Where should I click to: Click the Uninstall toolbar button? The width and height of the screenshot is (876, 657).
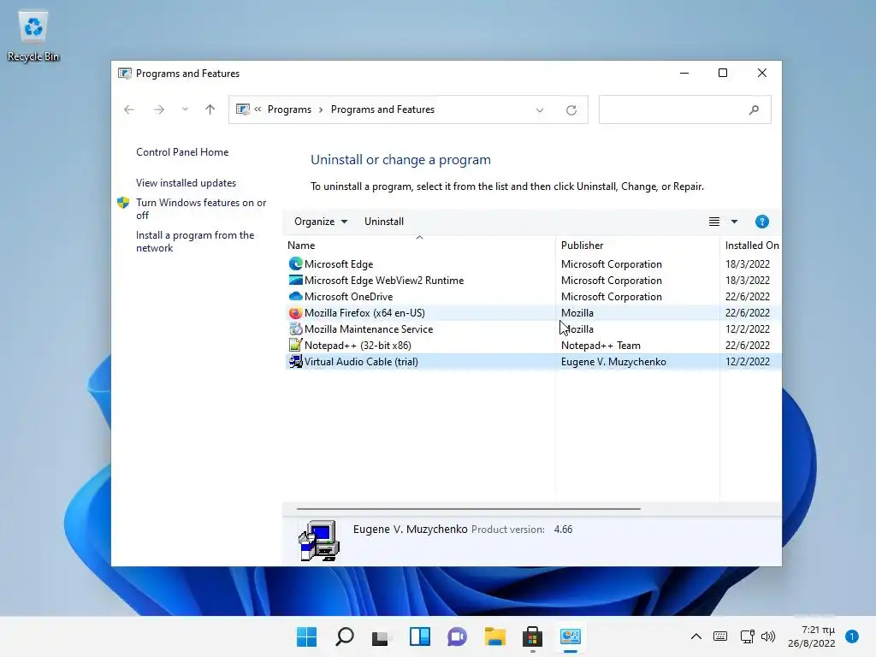click(384, 222)
